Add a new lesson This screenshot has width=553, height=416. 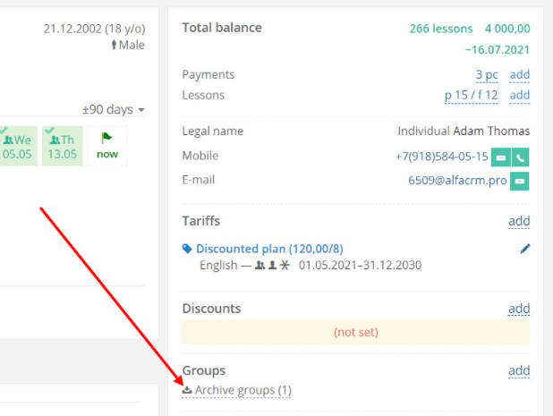[520, 95]
